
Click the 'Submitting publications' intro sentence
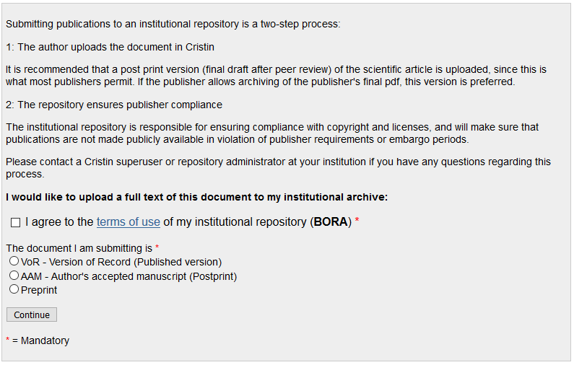pos(173,24)
